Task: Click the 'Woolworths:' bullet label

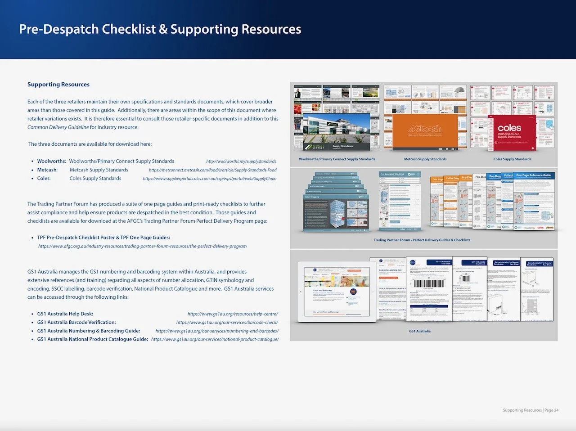Action: click(51, 161)
